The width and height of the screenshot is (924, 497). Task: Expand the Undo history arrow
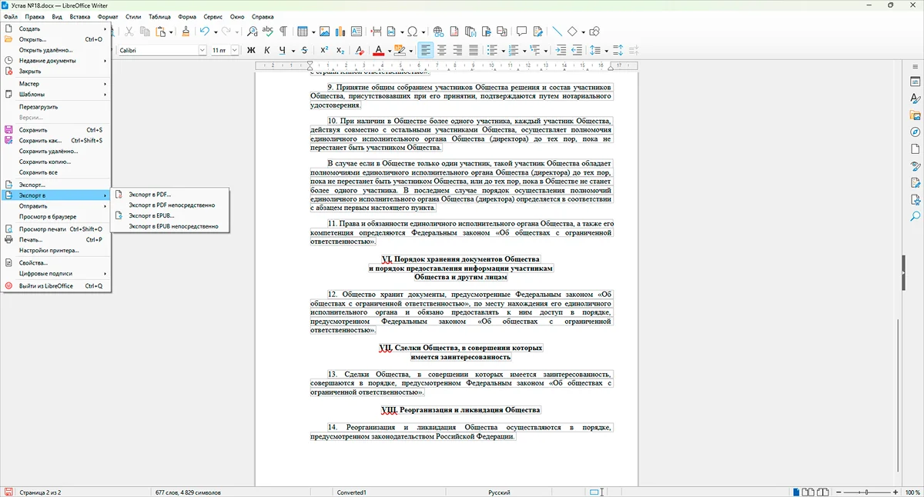[216, 32]
